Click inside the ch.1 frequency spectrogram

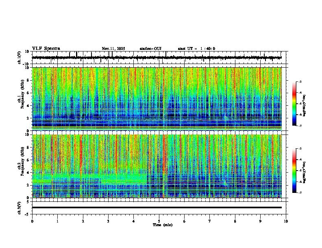point(157,99)
